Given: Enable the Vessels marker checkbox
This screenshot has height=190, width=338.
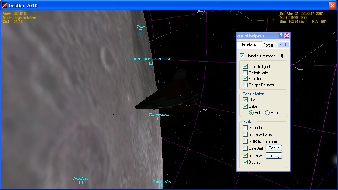Looking at the screenshot, I should point(245,128).
